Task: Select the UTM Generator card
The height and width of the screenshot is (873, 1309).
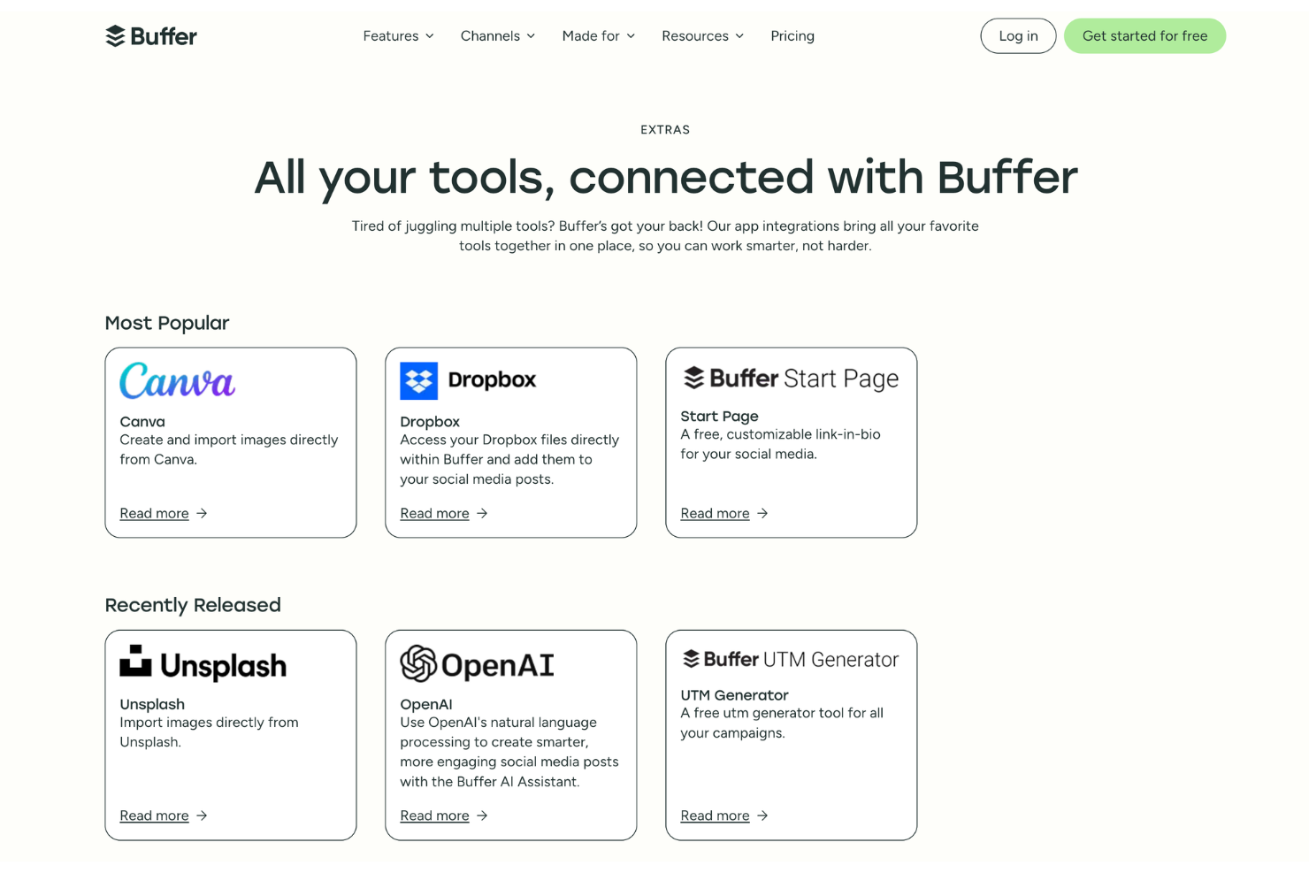Action: [x=790, y=735]
